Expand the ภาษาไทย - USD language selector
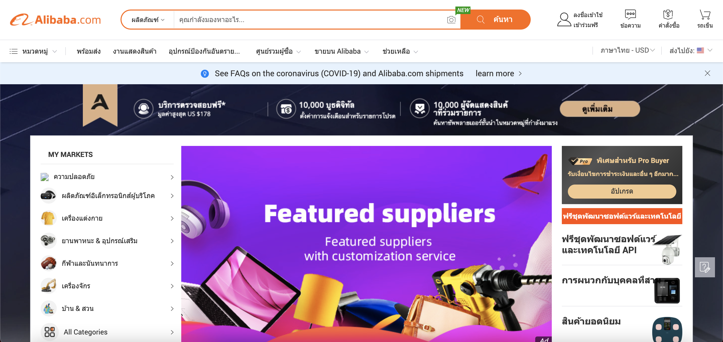 628,50
